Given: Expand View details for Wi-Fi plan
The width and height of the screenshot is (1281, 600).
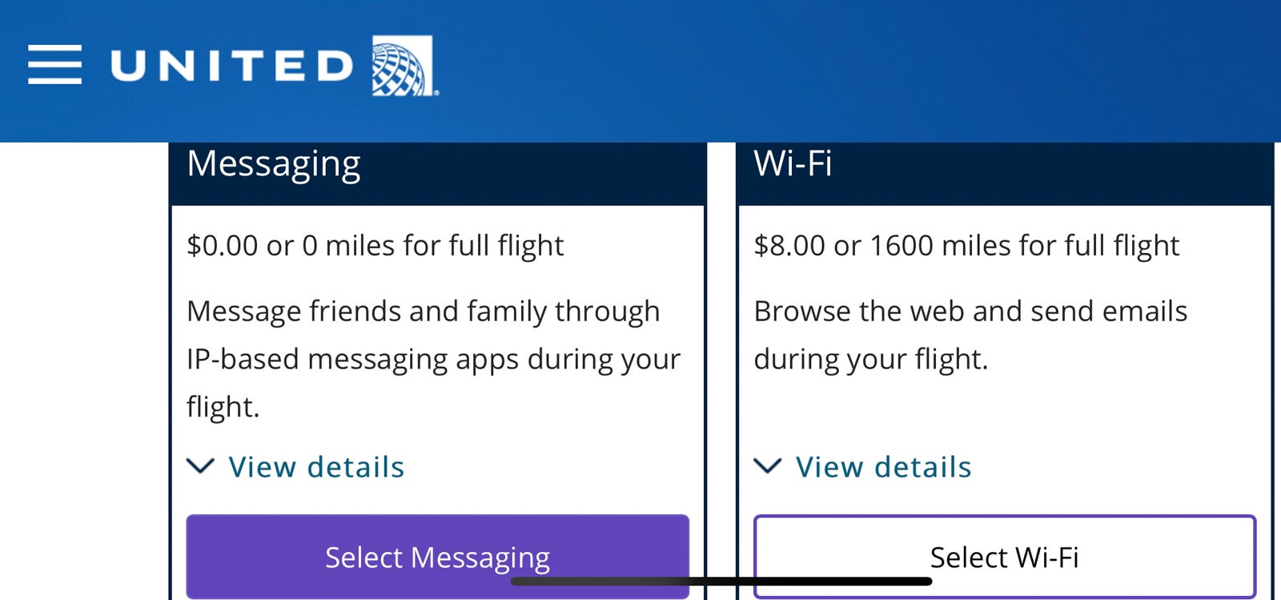Looking at the screenshot, I should point(883,467).
